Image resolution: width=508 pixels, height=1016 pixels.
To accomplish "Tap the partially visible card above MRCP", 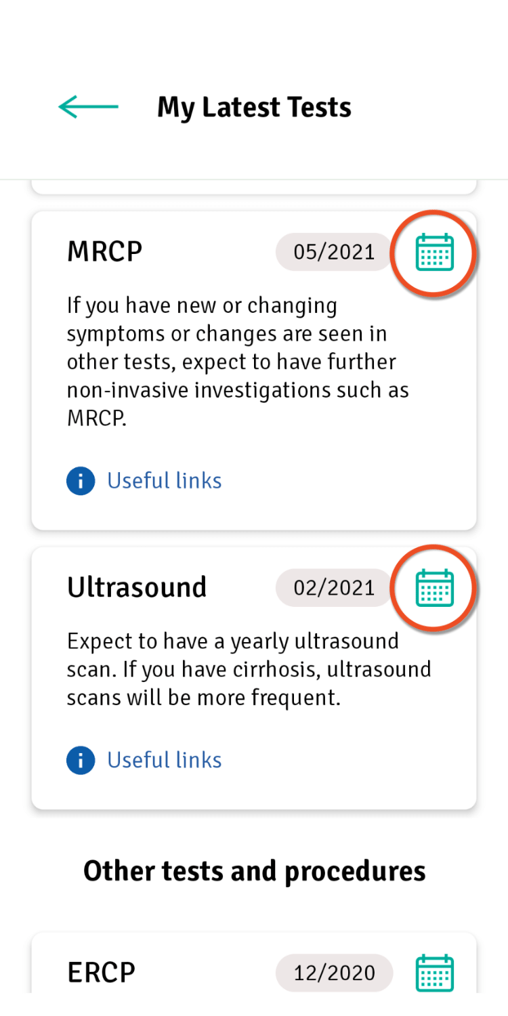I will point(254,188).
